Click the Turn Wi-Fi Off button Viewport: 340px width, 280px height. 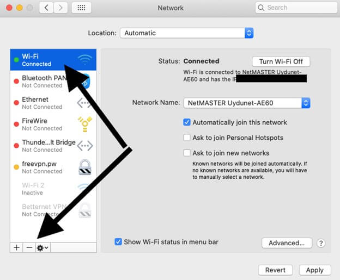pos(281,61)
